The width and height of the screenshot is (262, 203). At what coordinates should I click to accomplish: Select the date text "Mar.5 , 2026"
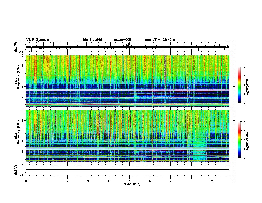[92, 40]
